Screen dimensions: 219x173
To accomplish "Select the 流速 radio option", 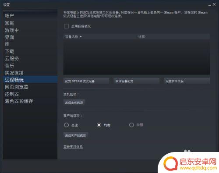I will 67,125.
